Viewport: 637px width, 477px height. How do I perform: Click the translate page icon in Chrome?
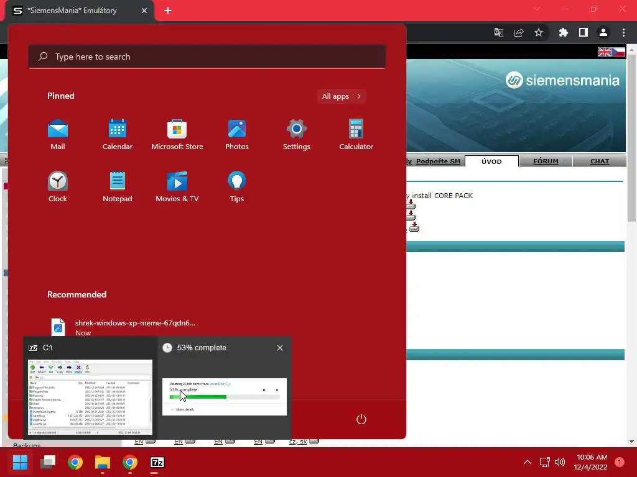coord(498,32)
